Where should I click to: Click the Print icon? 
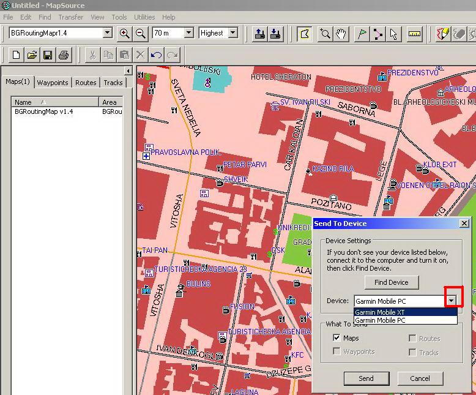point(64,55)
